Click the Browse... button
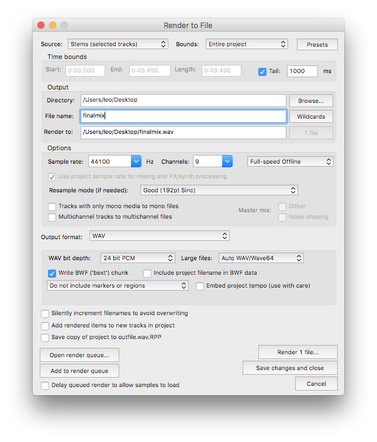The width and height of the screenshot is (377, 442). (311, 101)
